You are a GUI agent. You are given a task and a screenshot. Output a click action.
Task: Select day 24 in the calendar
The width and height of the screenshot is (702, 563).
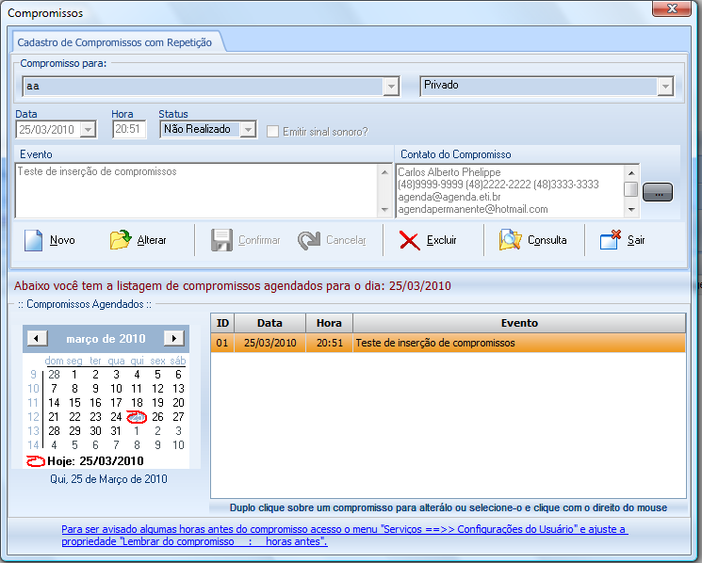click(116, 417)
